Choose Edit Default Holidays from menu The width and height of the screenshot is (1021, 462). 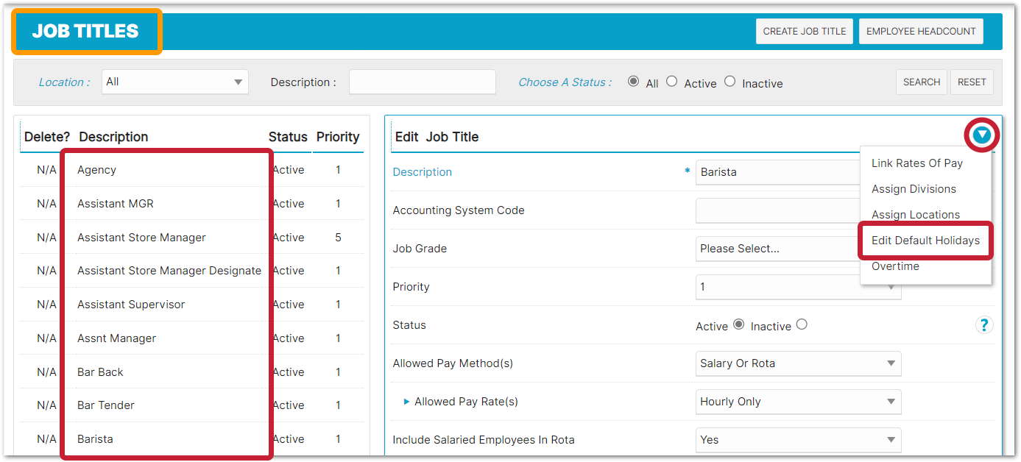click(x=925, y=241)
